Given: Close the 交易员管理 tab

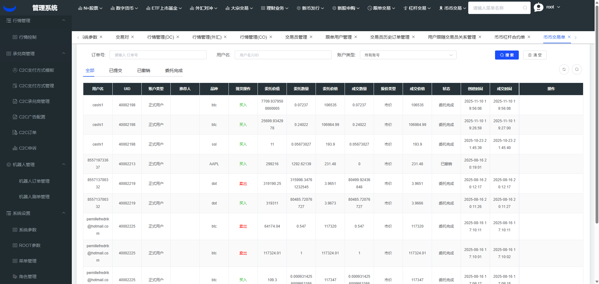Looking at the screenshot, I should tap(311, 37).
